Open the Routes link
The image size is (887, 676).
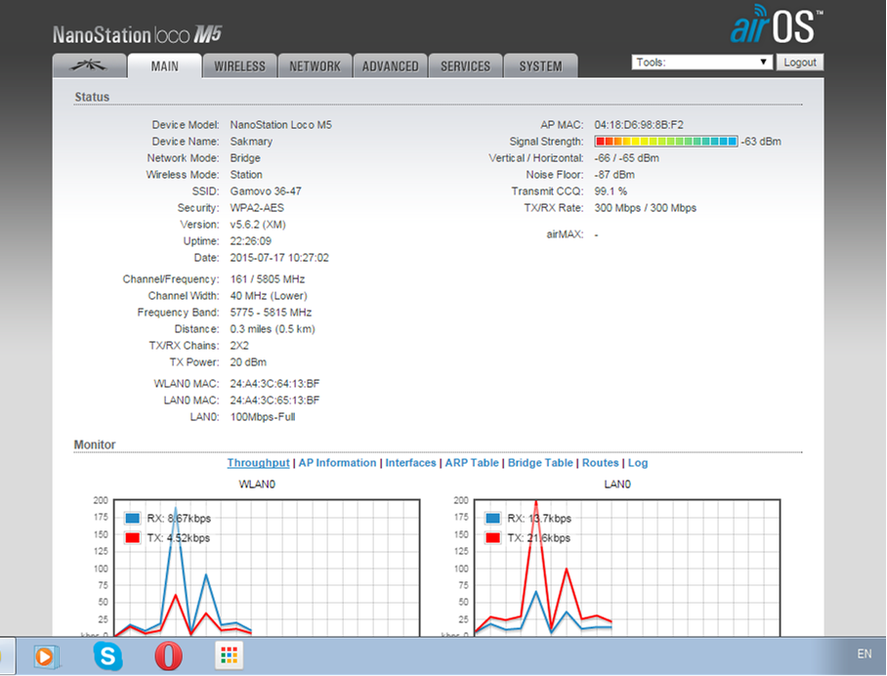[x=600, y=463]
